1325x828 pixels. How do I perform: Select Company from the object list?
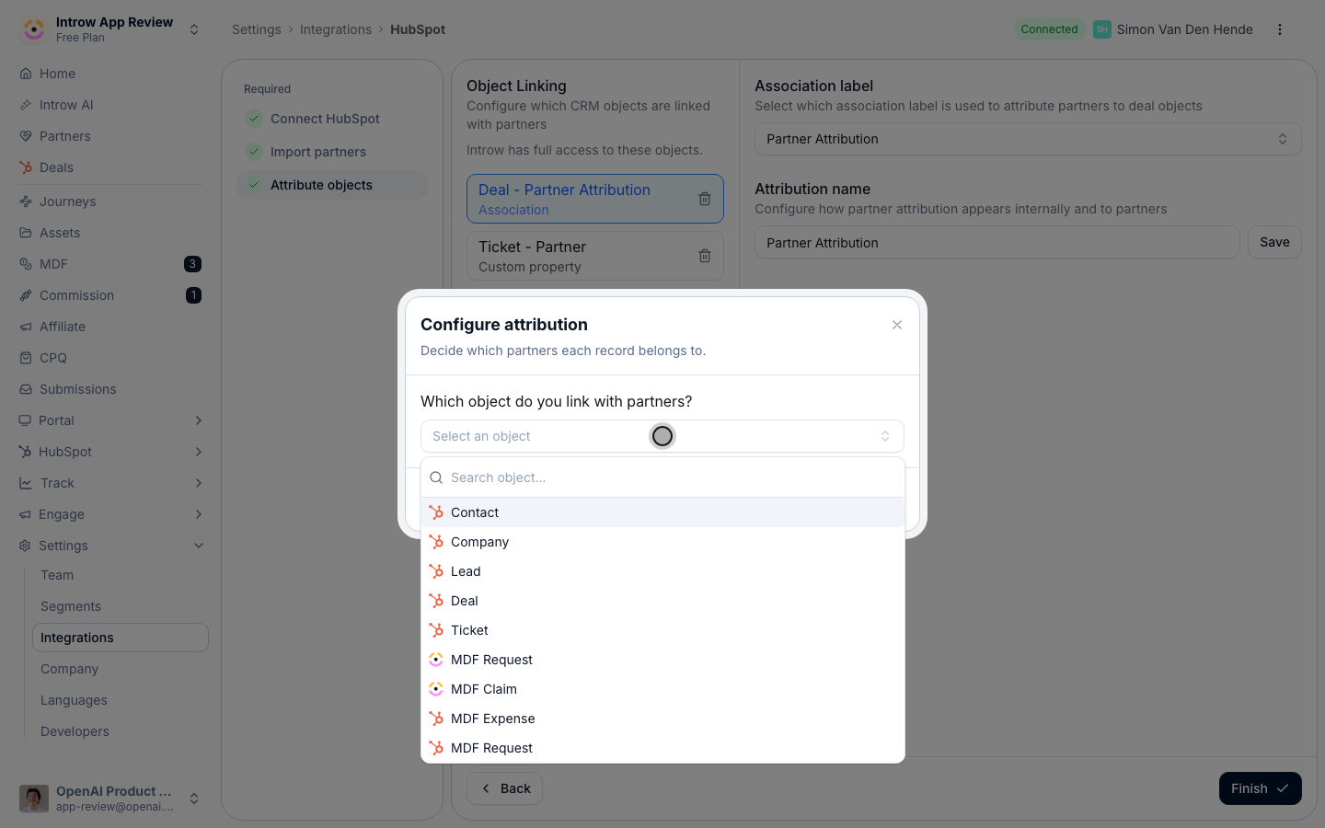click(662, 542)
